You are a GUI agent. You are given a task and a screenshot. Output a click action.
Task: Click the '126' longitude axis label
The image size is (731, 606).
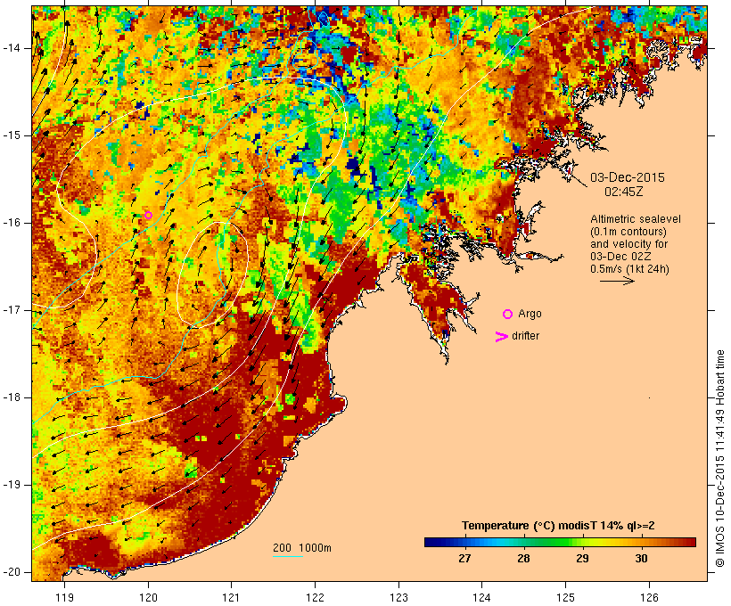tap(649, 597)
